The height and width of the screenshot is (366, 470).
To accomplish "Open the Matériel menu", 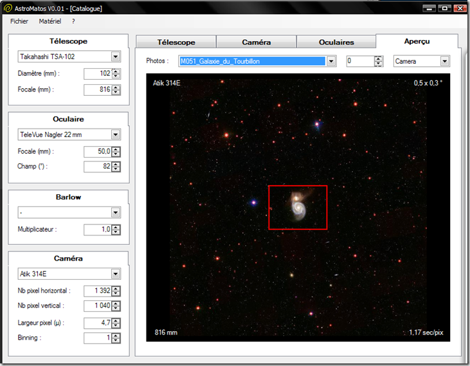I will pos(50,21).
